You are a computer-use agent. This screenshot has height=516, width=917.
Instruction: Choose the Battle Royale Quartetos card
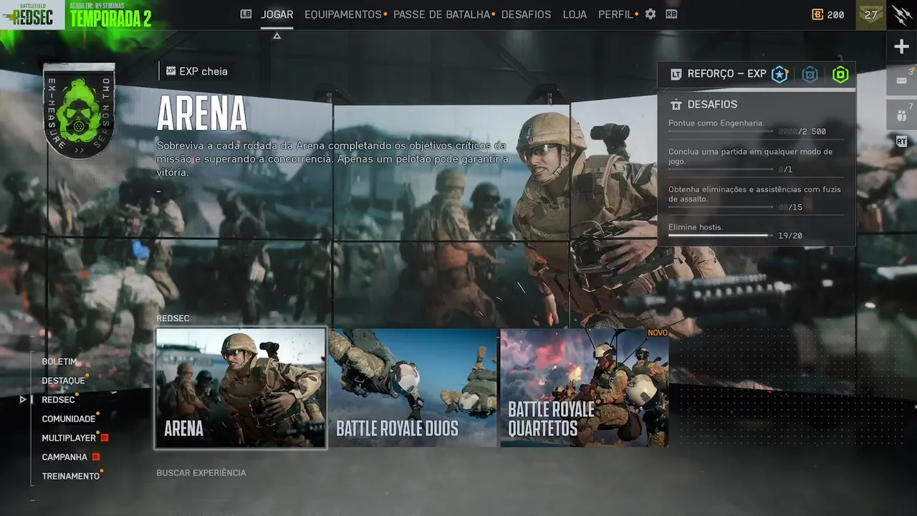point(585,388)
